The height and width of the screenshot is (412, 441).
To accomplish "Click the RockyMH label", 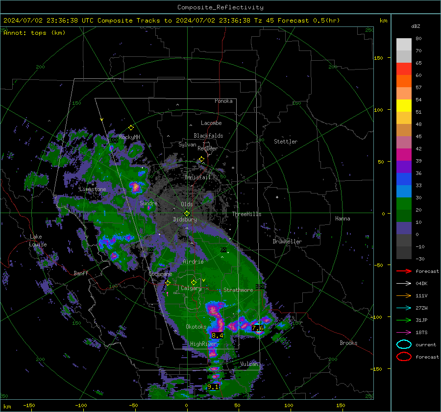I will 129,137.
